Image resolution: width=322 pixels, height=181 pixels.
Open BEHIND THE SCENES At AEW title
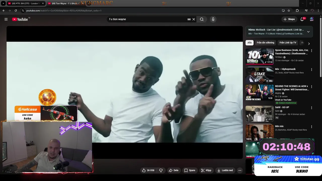(292, 88)
